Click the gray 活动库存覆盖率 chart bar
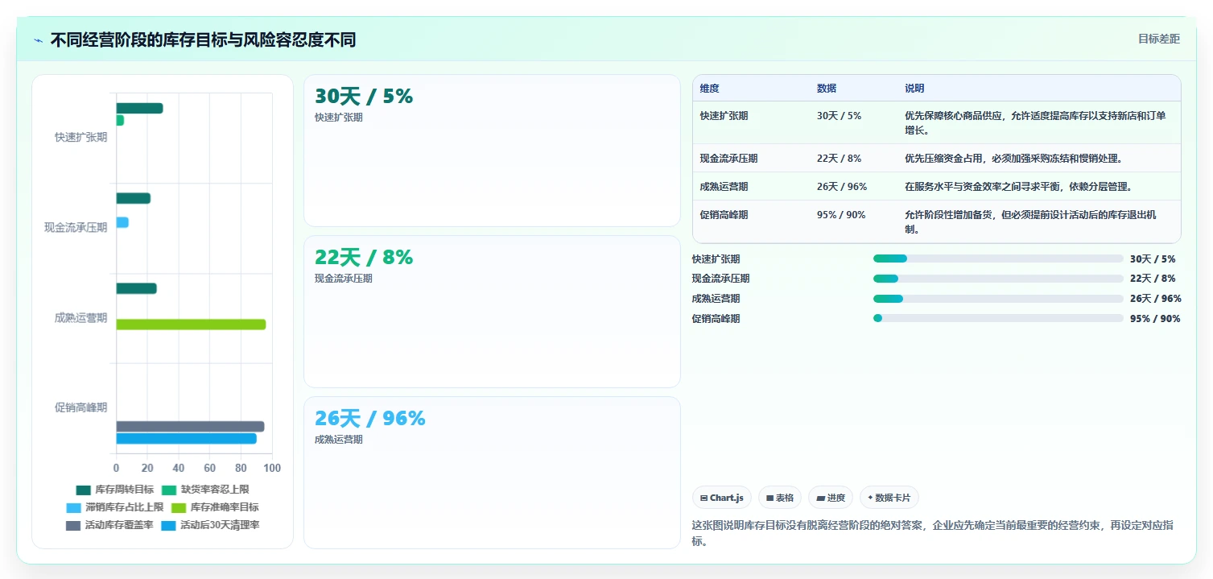The width and height of the screenshot is (1213, 579). coord(190,427)
